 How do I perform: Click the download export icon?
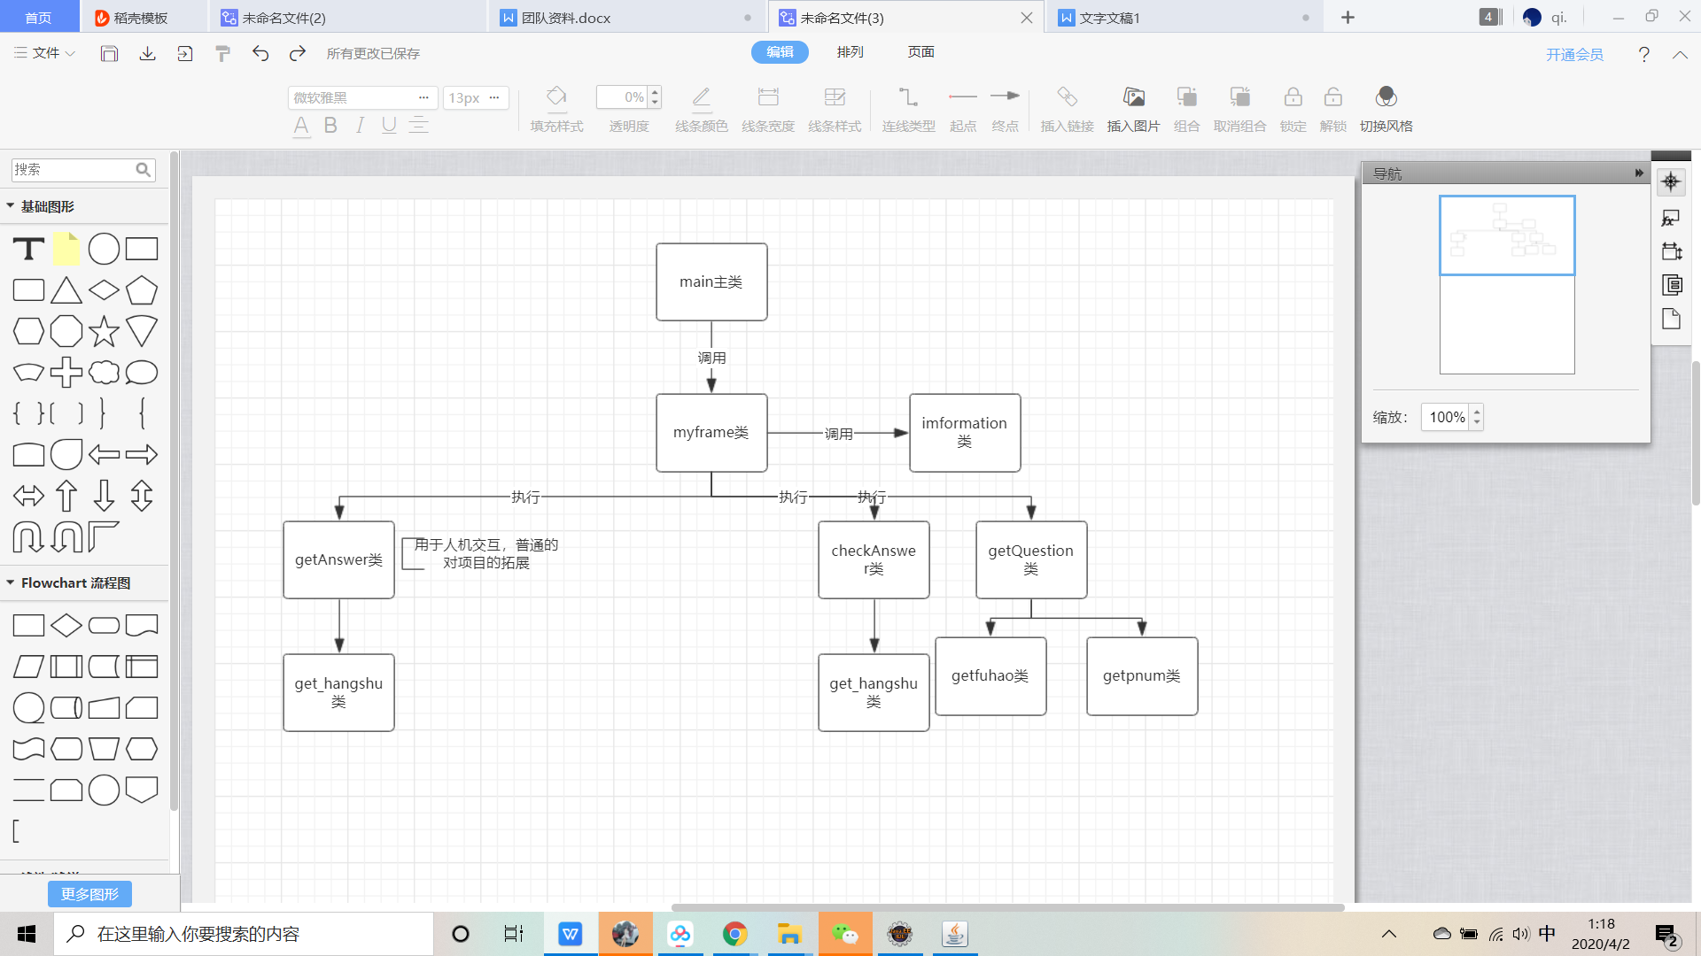point(147,54)
